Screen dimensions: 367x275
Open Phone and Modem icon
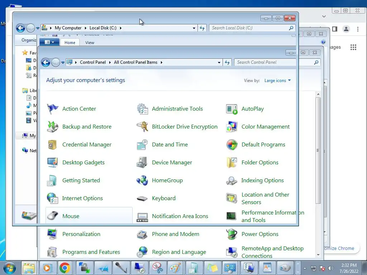click(142, 234)
